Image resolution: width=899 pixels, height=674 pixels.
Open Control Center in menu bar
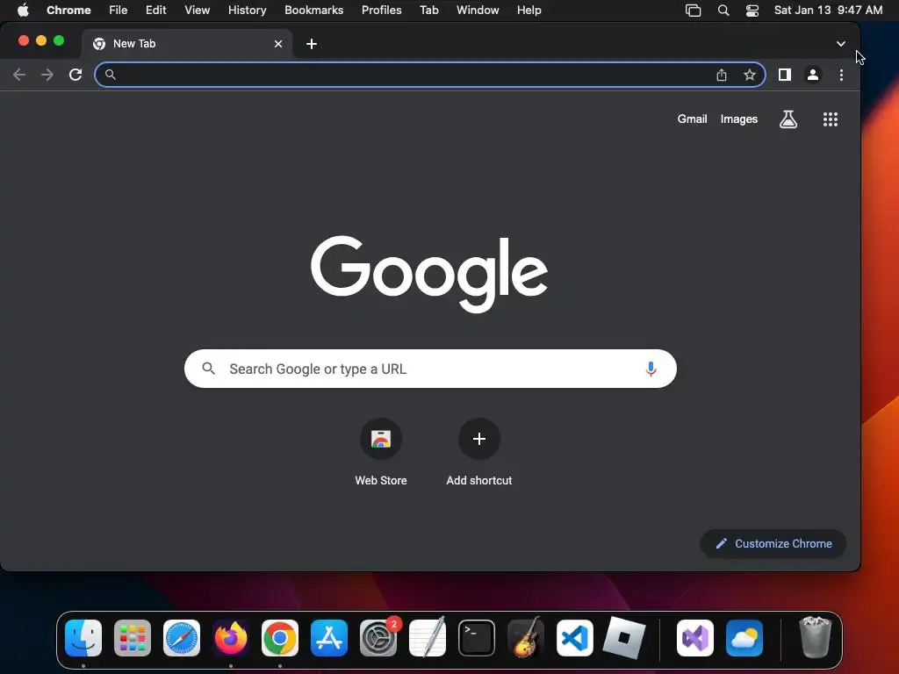click(x=752, y=11)
